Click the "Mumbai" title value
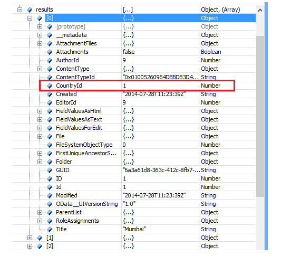 (x=134, y=229)
